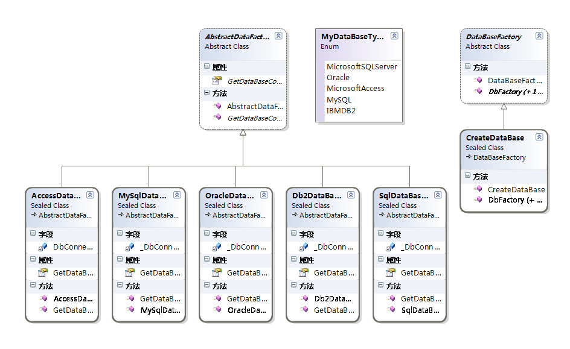570x349 pixels.
Task: Click method icon beside CreateDataBase method
Action: point(478,189)
